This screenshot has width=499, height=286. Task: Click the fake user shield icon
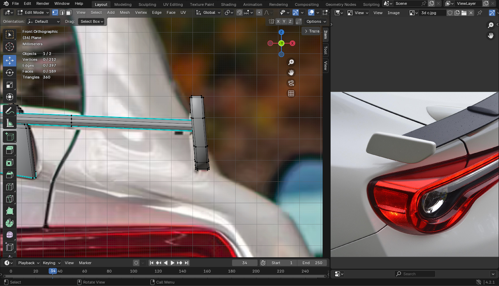450,13
